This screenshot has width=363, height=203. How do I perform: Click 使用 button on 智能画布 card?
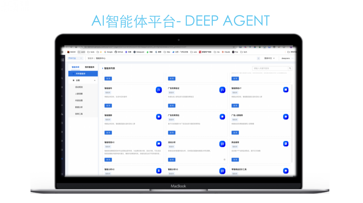(108, 105)
